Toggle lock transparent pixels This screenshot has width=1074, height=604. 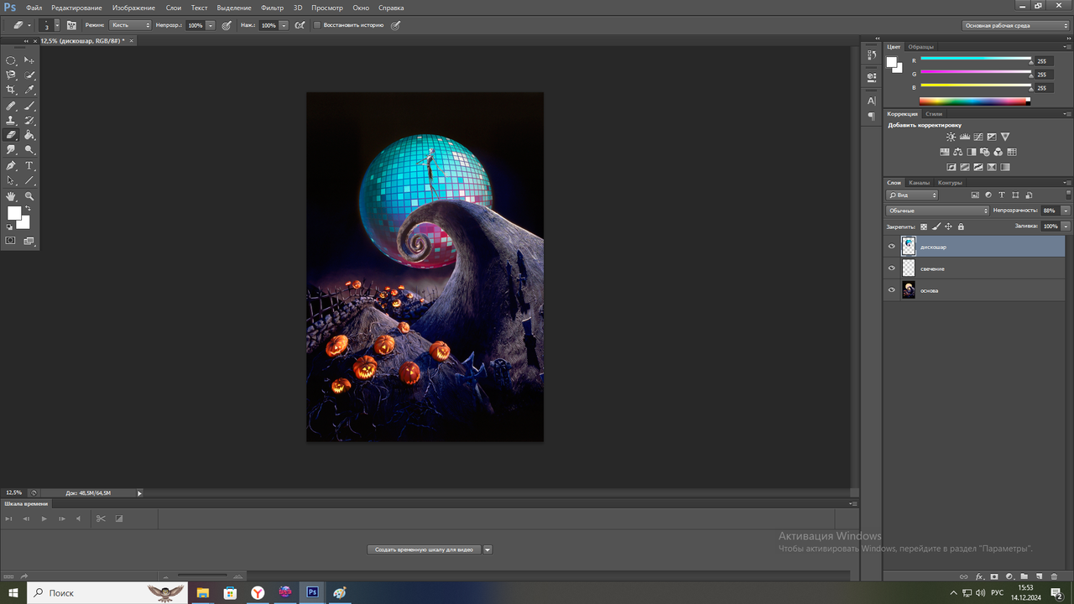924,226
